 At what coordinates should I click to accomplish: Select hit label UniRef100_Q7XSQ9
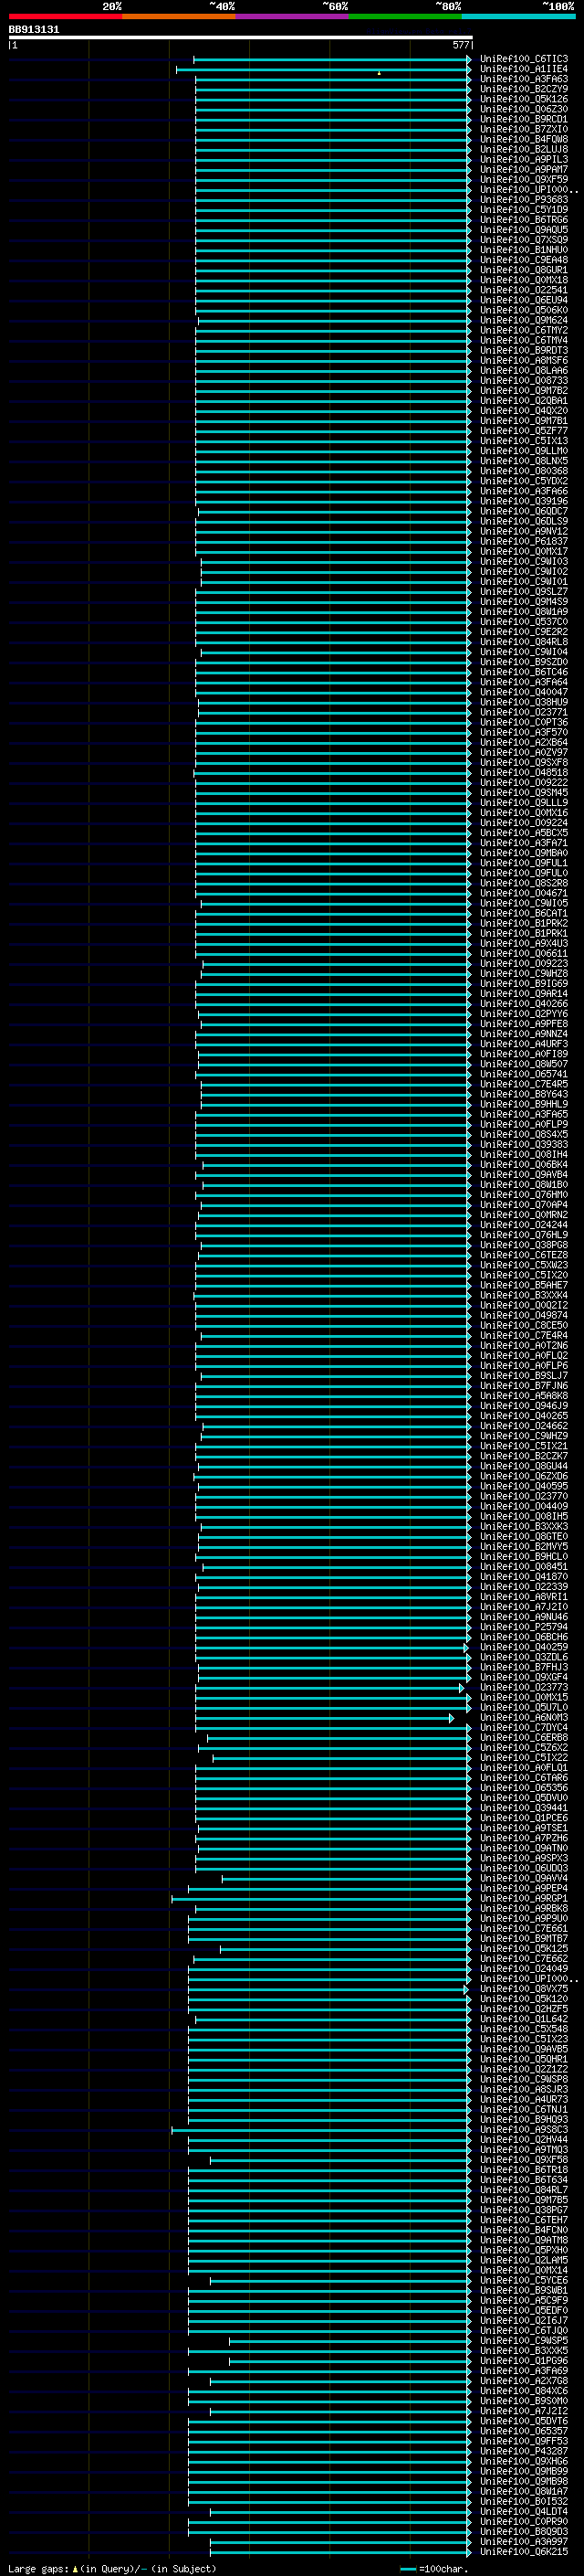coord(523,239)
